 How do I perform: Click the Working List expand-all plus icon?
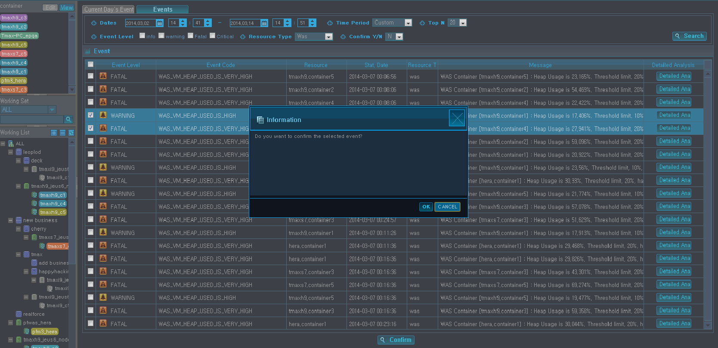[x=54, y=133]
